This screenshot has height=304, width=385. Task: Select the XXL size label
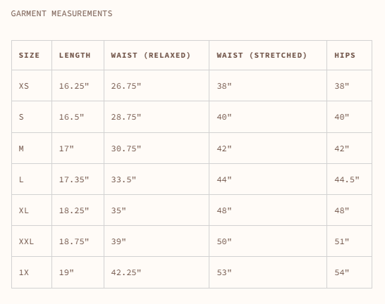(x=26, y=241)
